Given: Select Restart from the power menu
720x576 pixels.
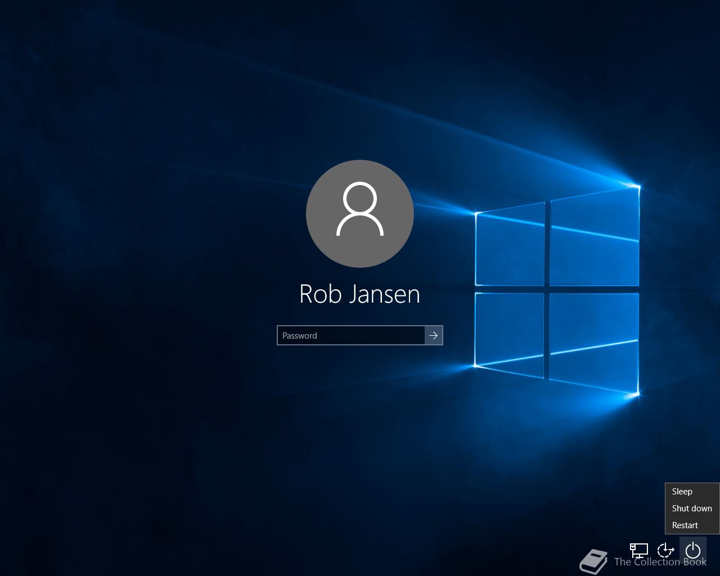Looking at the screenshot, I should tap(692, 525).
